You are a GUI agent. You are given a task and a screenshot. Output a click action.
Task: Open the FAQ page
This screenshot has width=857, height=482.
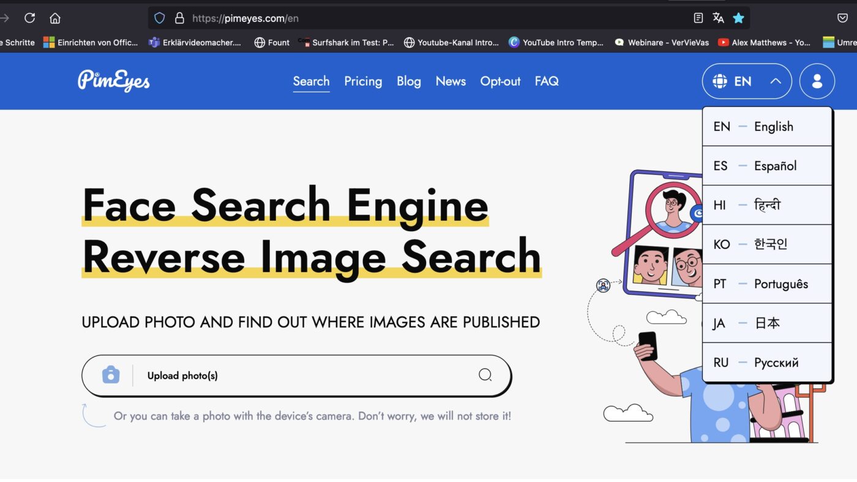[547, 81]
